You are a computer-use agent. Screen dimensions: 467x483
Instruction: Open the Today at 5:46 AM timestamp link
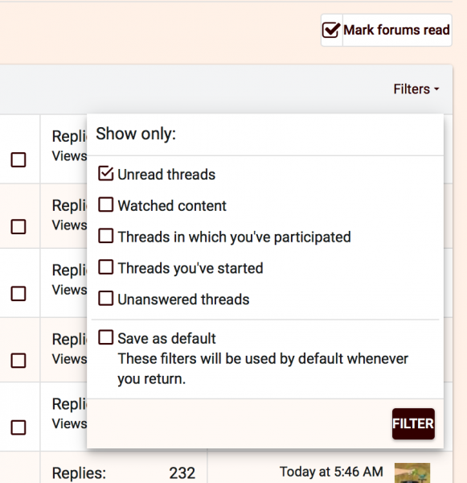tap(331, 472)
